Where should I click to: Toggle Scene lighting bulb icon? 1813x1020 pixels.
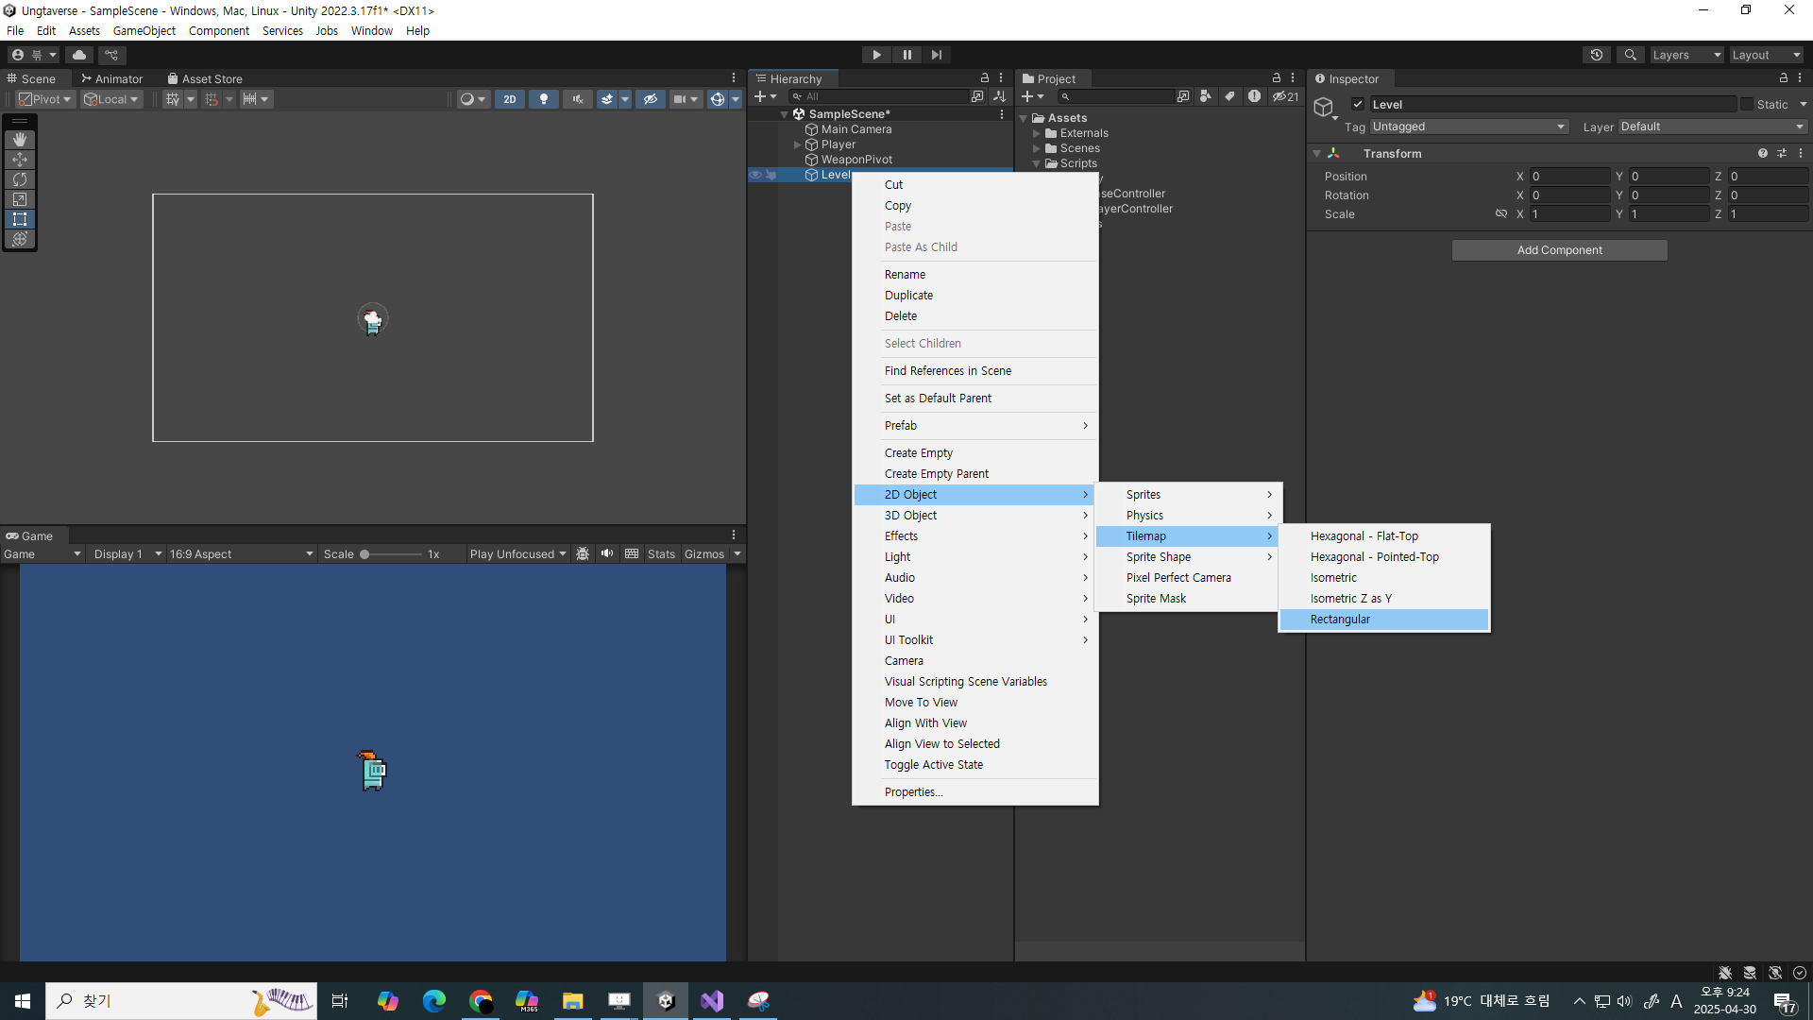tap(543, 99)
